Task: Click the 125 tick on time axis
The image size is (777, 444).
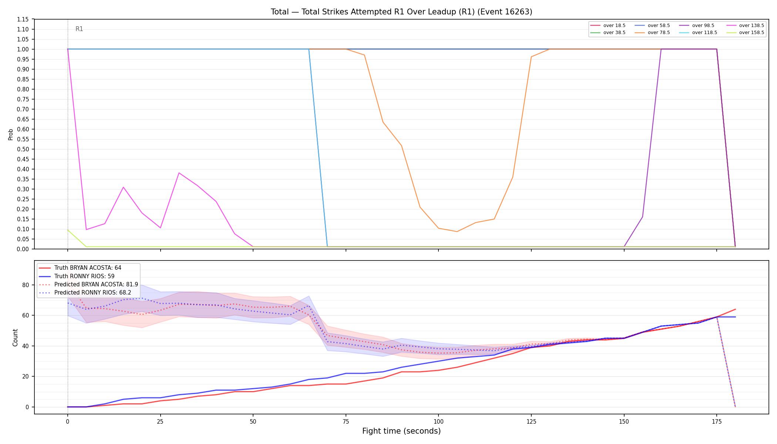Action: pyautogui.click(x=531, y=421)
